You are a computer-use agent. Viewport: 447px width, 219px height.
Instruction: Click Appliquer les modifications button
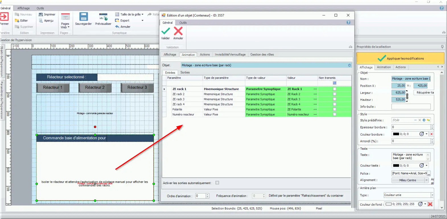(400, 59)
